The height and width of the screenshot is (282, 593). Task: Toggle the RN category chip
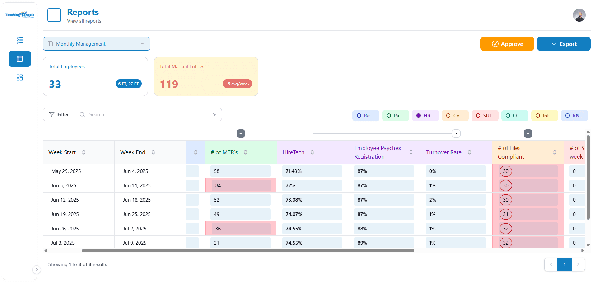(574, 116)
